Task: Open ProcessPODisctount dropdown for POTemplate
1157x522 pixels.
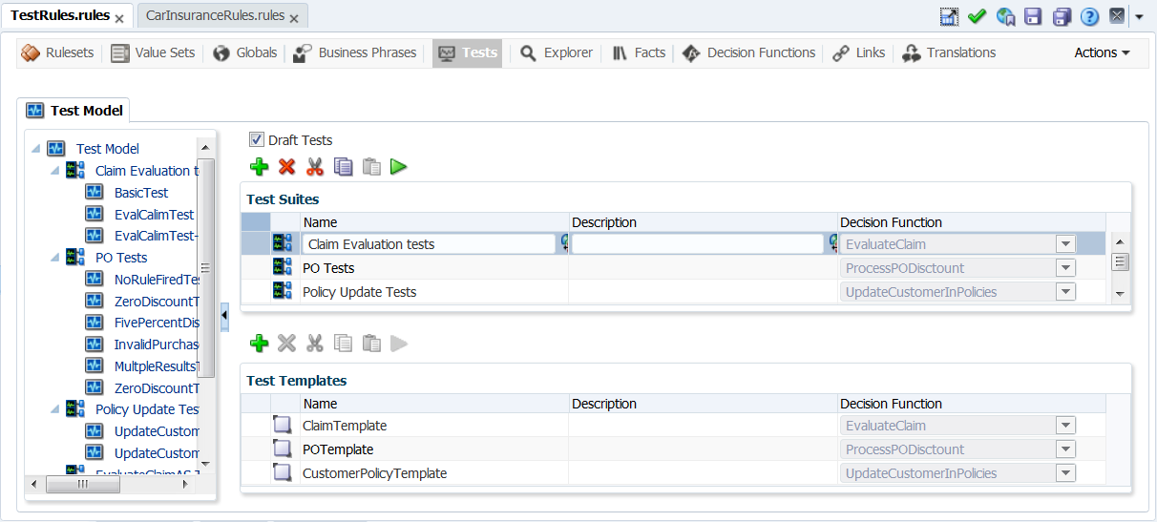Action: 1066,449
